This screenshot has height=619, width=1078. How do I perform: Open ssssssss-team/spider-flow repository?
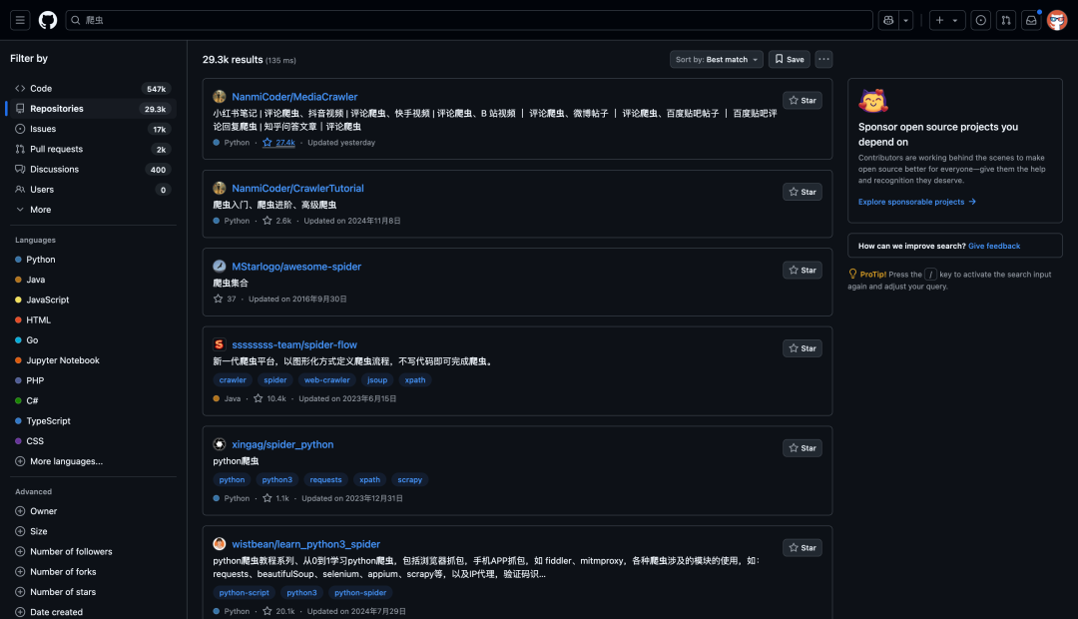tap(294, 345)
